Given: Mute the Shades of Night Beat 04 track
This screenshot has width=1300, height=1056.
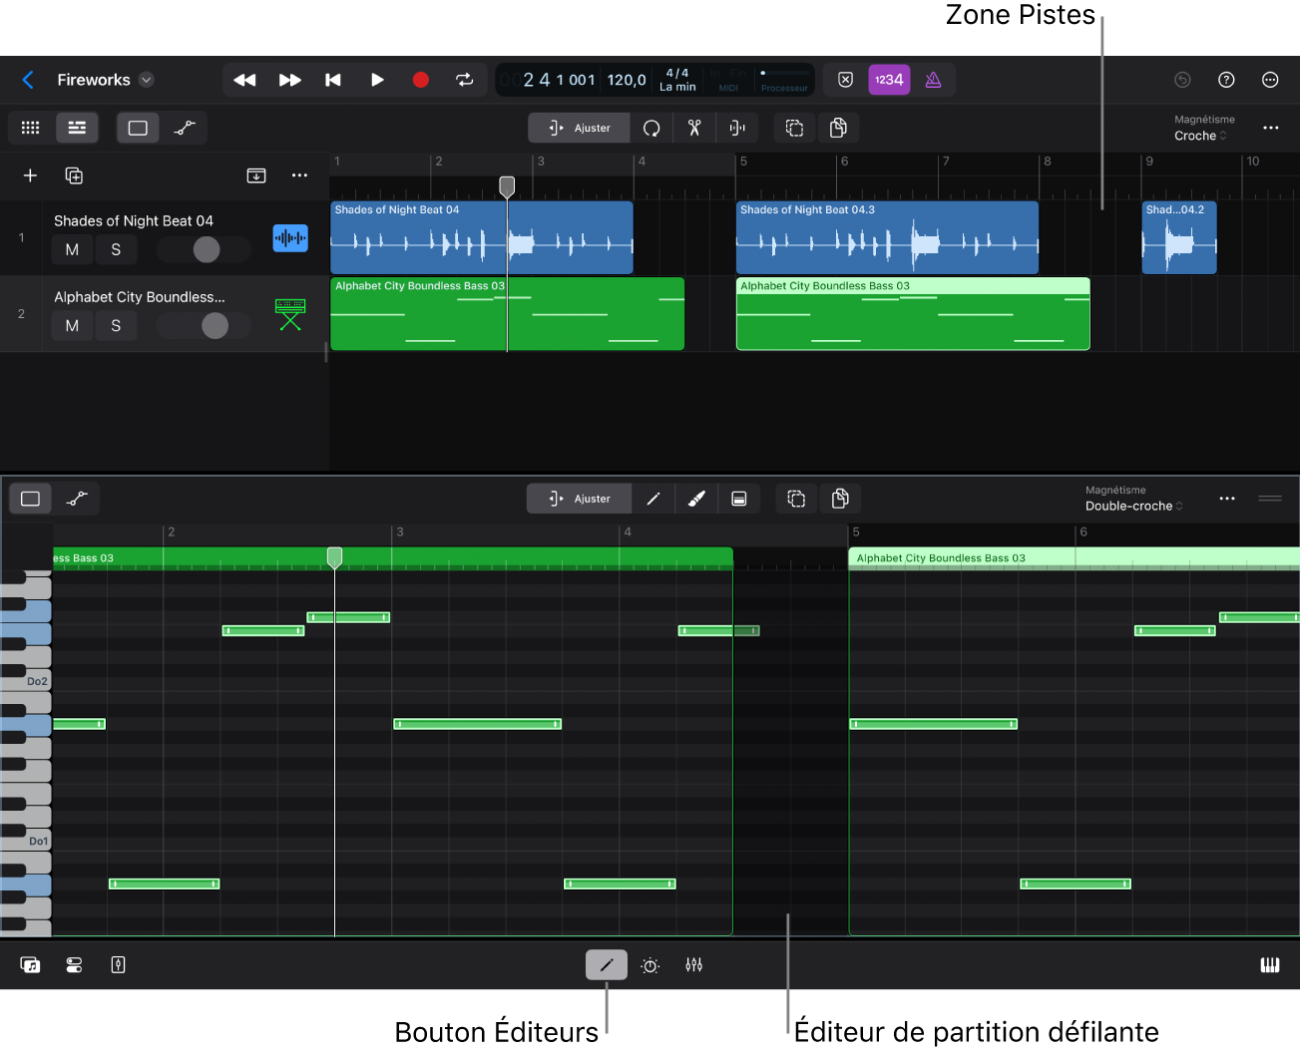Looking at the screenshot, I should pyautogui.click(x=72, y=250).
